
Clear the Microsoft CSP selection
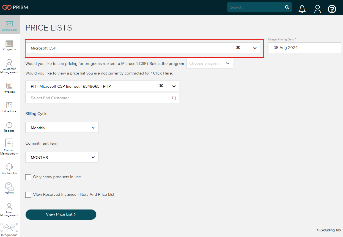pyautogui.click(x=238, y=48)
